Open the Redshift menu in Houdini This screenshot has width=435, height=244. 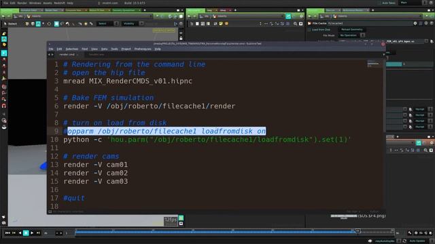coord(59,3)
